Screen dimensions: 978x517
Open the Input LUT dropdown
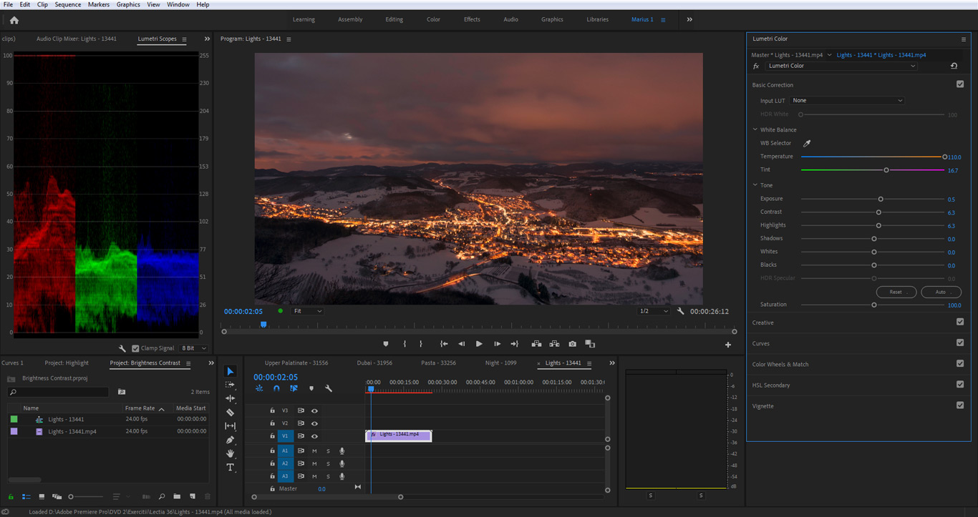[847, 101]
